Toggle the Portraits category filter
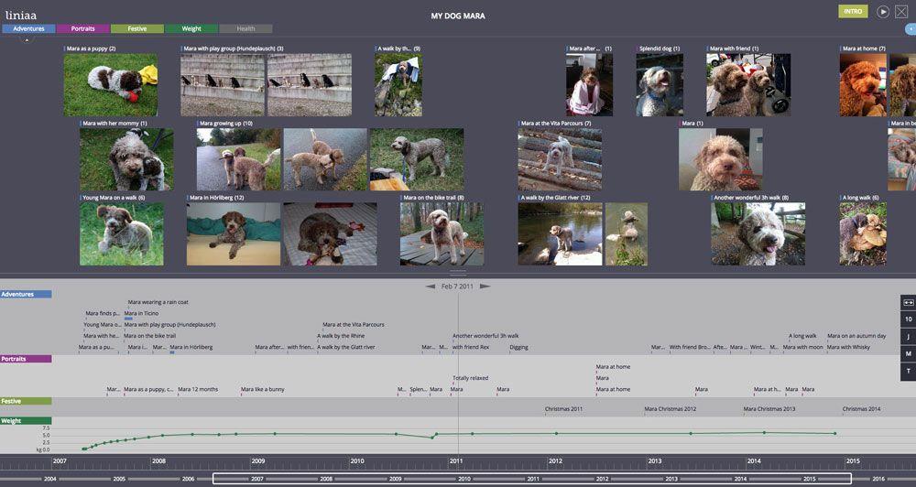This screenshot has height=487, width=916. click(83, 28)
